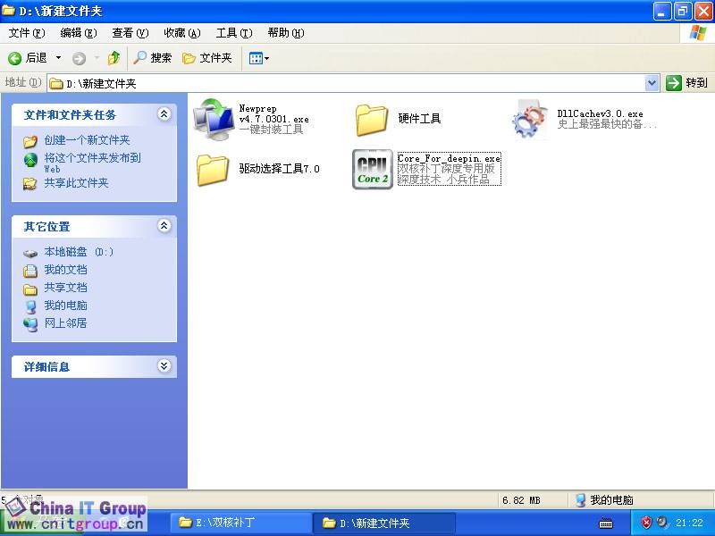Image resolution: width=715 pixels, height=536 pixels.
Task: Click the DllCachev3.0.exe file name text
Action: [x=600, y=113]
